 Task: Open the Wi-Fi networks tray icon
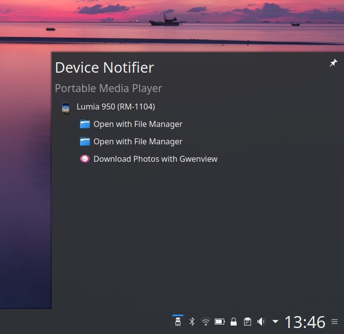point(205,322)
